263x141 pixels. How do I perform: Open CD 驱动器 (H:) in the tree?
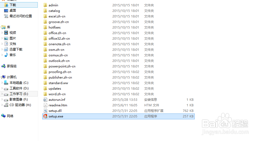click(20, 105)
